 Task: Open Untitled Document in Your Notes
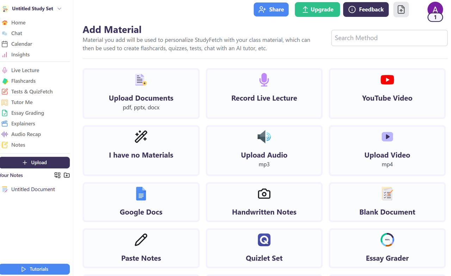tap(33, 189)
